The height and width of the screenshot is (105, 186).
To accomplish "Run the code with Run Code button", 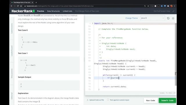I will [x=151, y=100].
